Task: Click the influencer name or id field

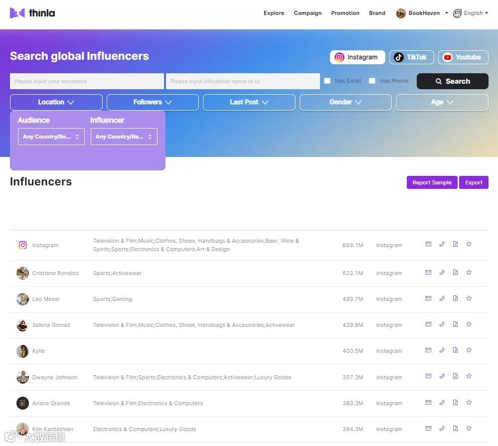Action: point(243,81)
